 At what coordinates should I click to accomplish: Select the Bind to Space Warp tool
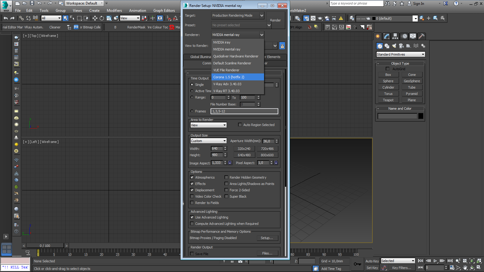35,18
